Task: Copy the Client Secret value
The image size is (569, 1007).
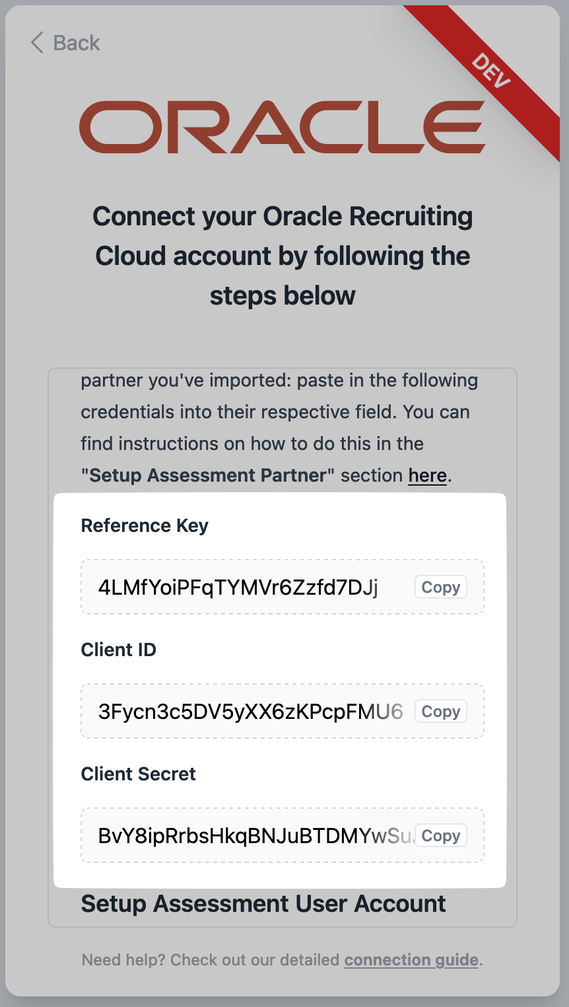Action: tap(440, 836)
